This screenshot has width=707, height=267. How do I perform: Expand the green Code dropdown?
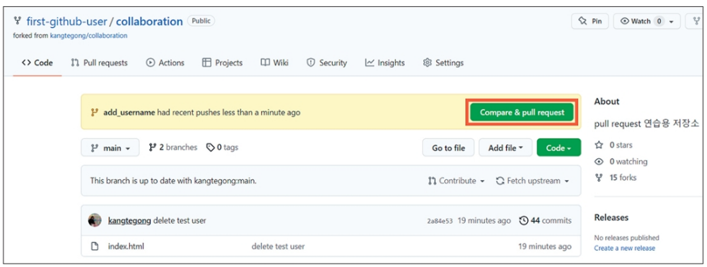pos(559,147)
